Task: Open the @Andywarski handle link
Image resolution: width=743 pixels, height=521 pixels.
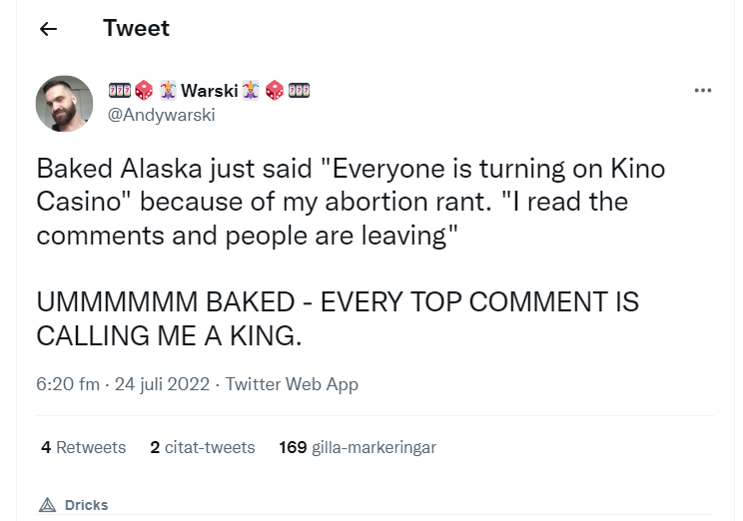Action: point(161,114)
